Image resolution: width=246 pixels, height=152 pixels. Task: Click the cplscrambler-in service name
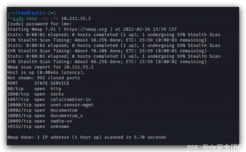click(x=71, y=99)
